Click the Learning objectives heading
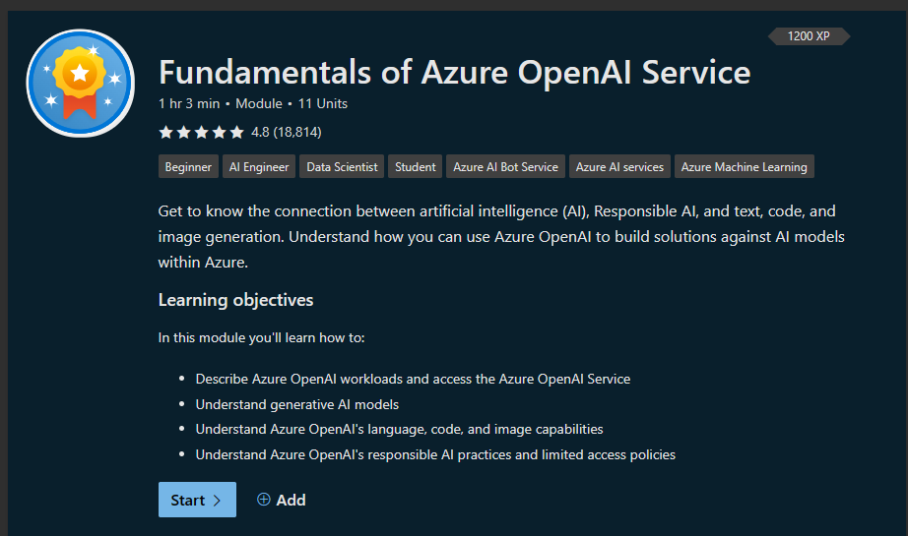908x536 pixels. coord(235,300)
